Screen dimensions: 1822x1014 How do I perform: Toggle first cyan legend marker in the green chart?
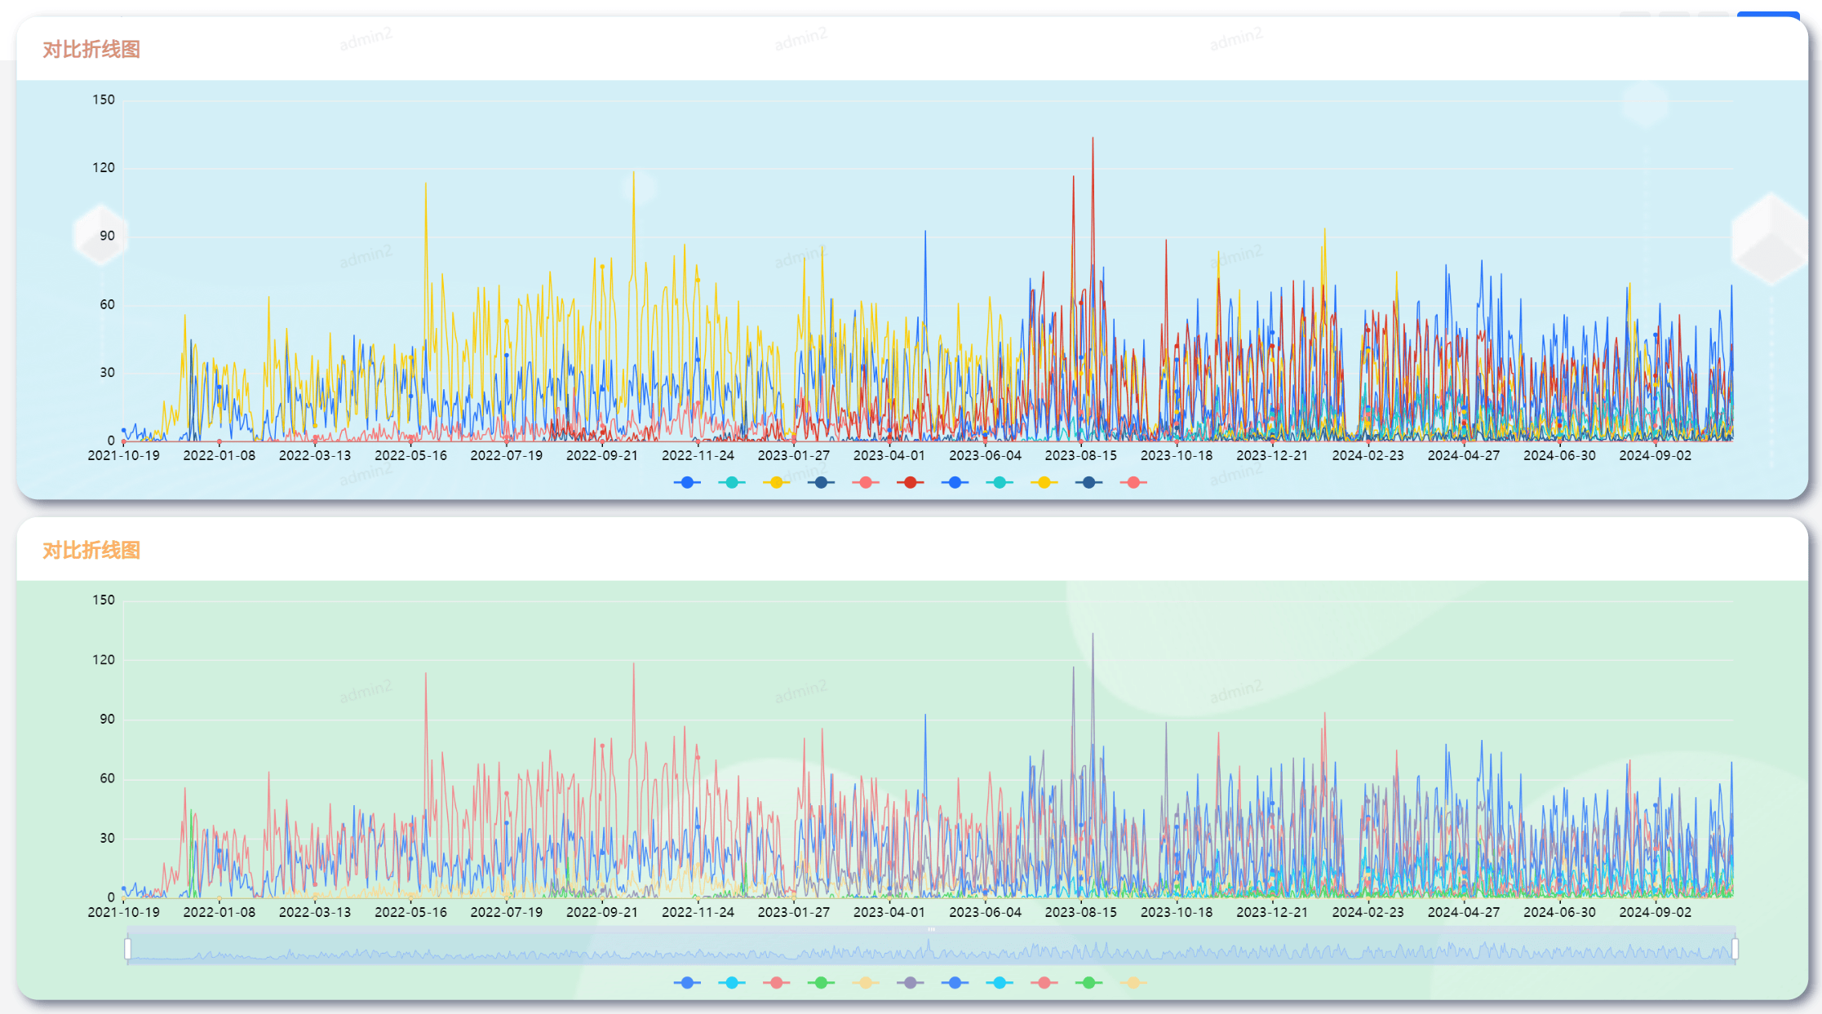tap(732, 983)
